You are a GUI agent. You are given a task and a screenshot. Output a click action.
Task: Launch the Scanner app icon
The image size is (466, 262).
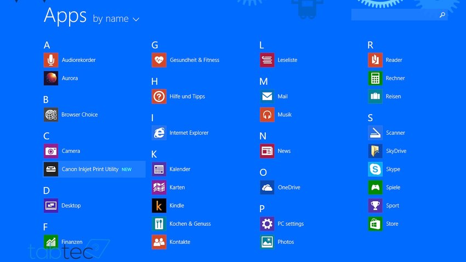(x=375, y=133)
